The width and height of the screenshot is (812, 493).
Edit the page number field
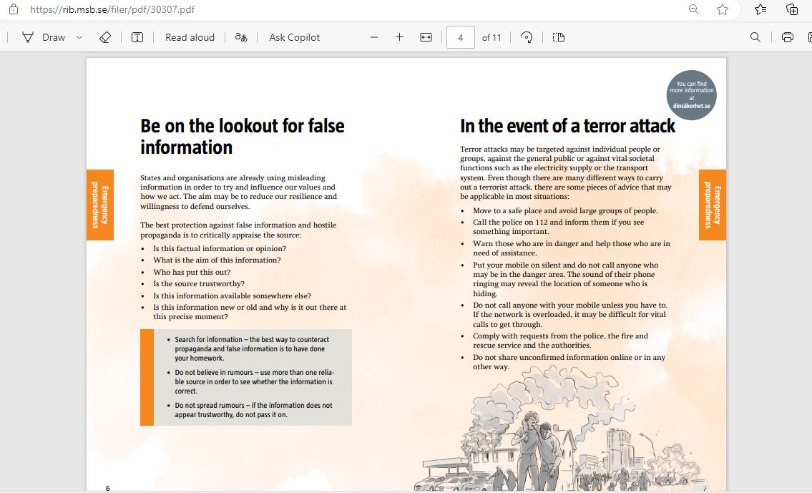[461, 37]
